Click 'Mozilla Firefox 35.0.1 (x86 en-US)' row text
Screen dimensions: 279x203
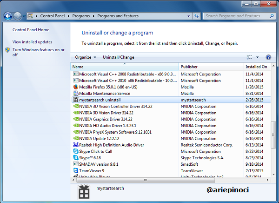pyautogui.click(x=108, y=87)
